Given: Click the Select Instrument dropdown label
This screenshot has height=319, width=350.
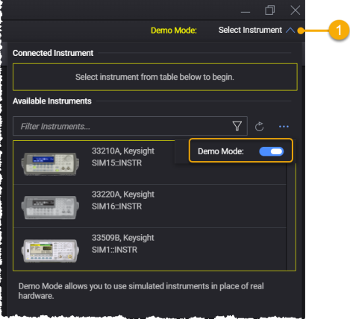Looking at the screenshot, I should coord(250,30).
